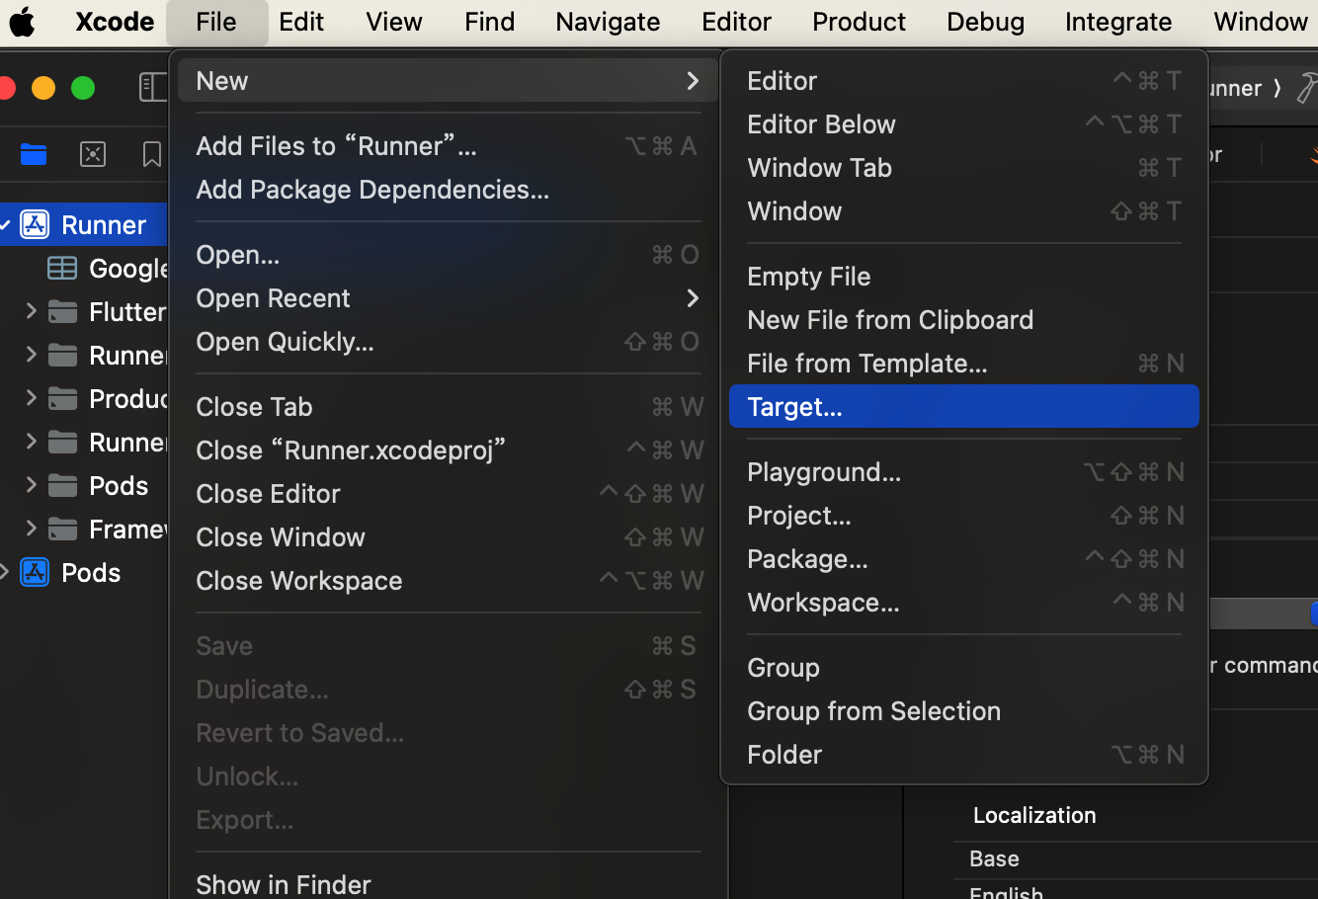Open the Xcode menu
Screen dimensions: 1318x899
click(115, 21)
